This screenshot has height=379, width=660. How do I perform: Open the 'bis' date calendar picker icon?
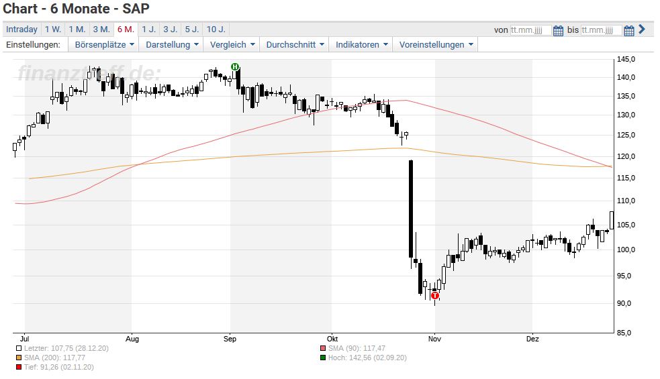(629, 30)
